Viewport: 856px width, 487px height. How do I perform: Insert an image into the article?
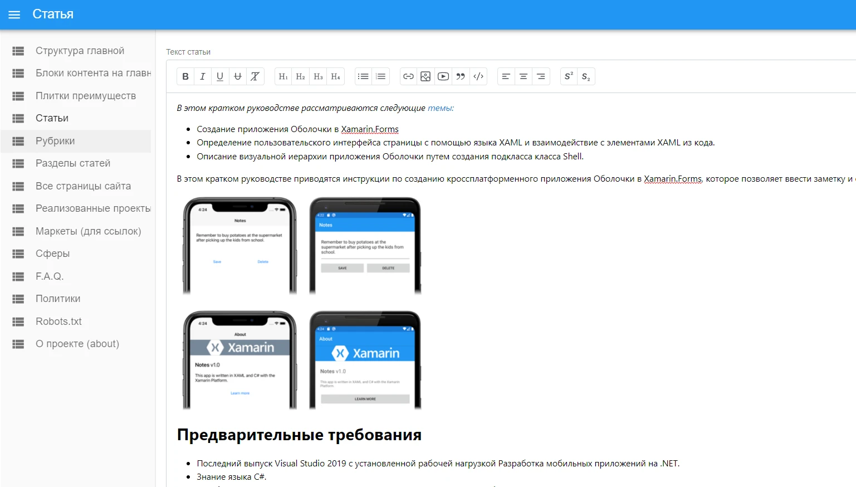tap(425, 76)
